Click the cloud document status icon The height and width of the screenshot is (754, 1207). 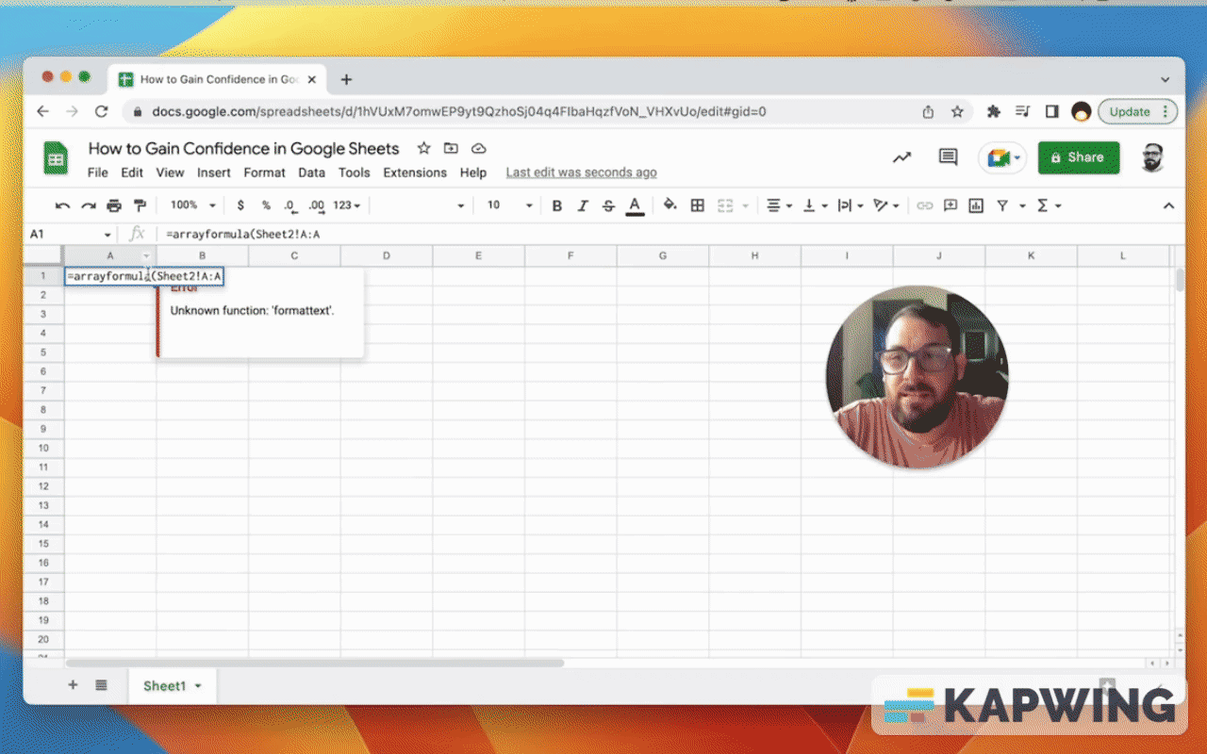(x=478, y=148)
